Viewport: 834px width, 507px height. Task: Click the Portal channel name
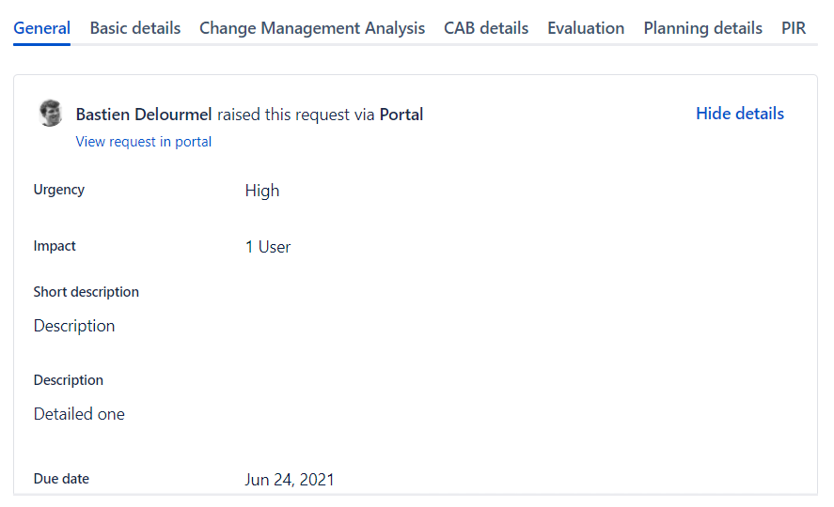point(401,115)
